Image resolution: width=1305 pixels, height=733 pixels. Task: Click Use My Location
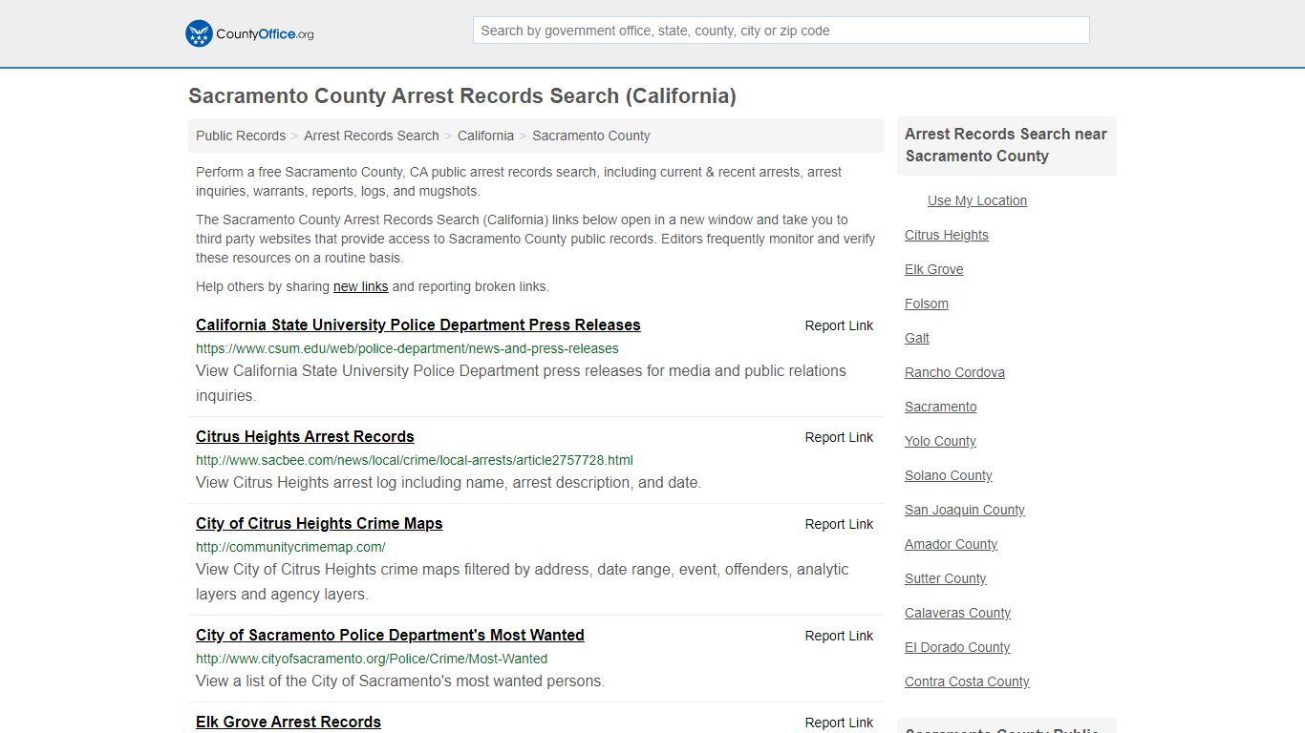[x=977, y=200]
